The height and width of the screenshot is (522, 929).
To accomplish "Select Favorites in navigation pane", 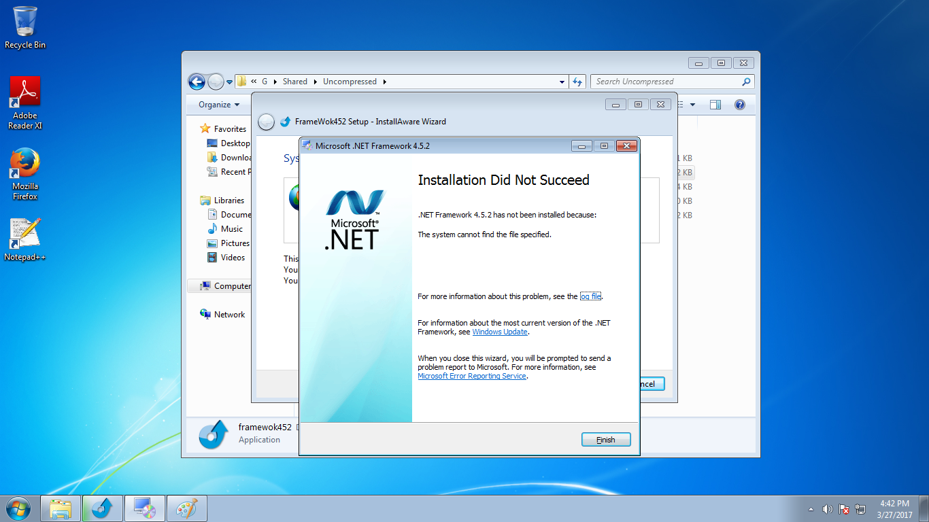I will 230,129.
